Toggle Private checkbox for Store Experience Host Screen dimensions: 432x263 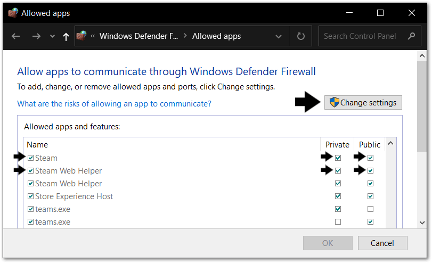click(x=338, y=196)
